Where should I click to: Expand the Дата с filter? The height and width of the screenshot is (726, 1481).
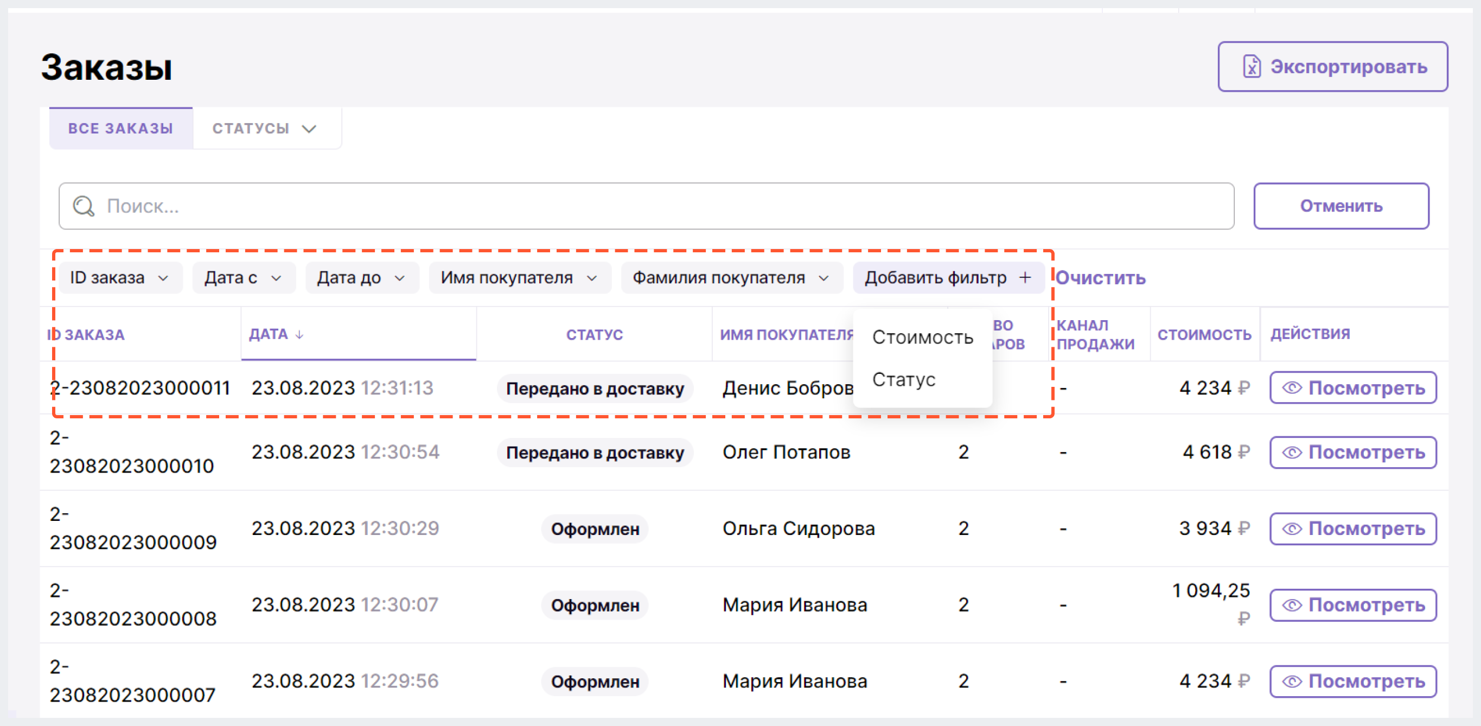[x=244, y=278]
